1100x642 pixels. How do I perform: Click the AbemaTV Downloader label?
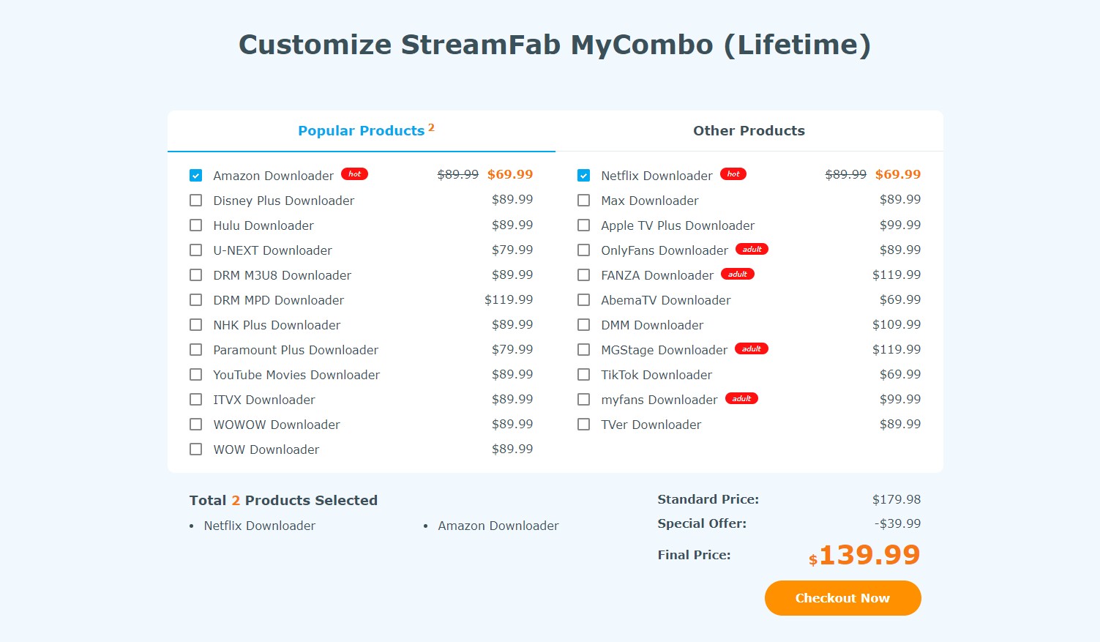(665, 300)
